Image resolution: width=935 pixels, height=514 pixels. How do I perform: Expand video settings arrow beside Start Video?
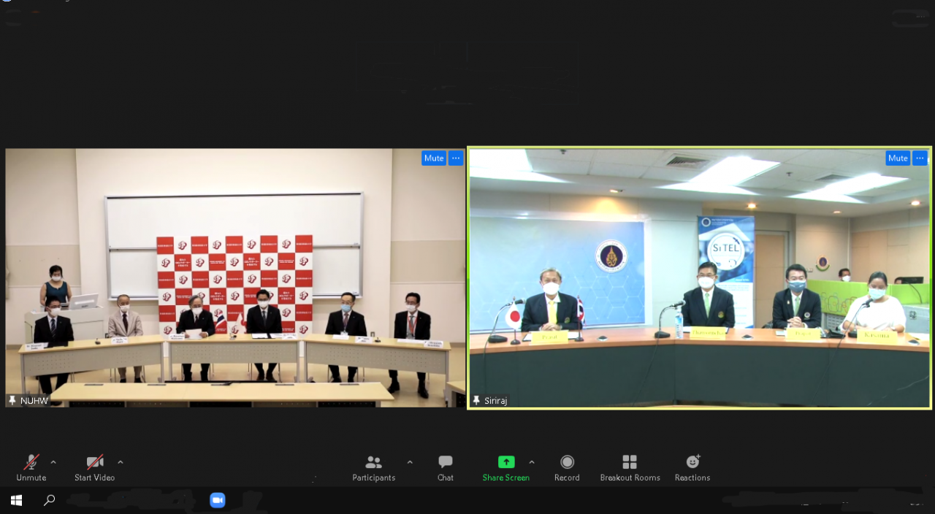click(121, 462)
